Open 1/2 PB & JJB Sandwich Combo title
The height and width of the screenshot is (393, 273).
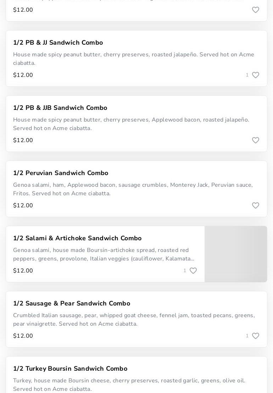tap(60, 108)
